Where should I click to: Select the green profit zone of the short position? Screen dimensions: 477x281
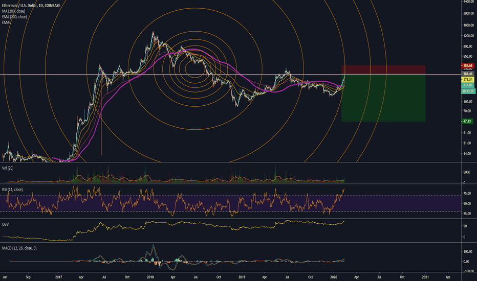point(383,98)
